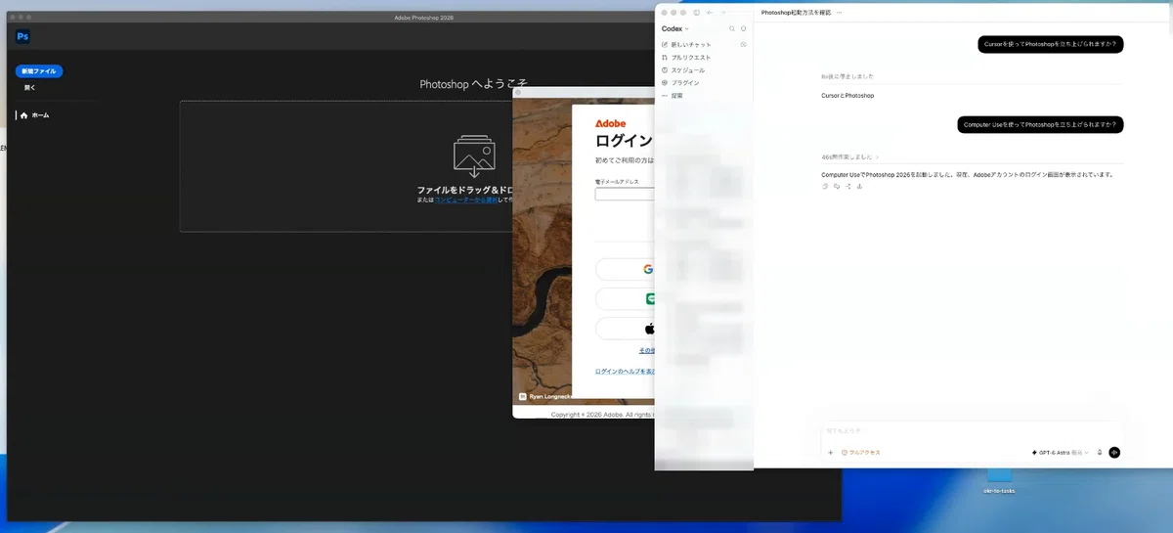Toggle the Codex sidebar panel icon

pos(696,13)
